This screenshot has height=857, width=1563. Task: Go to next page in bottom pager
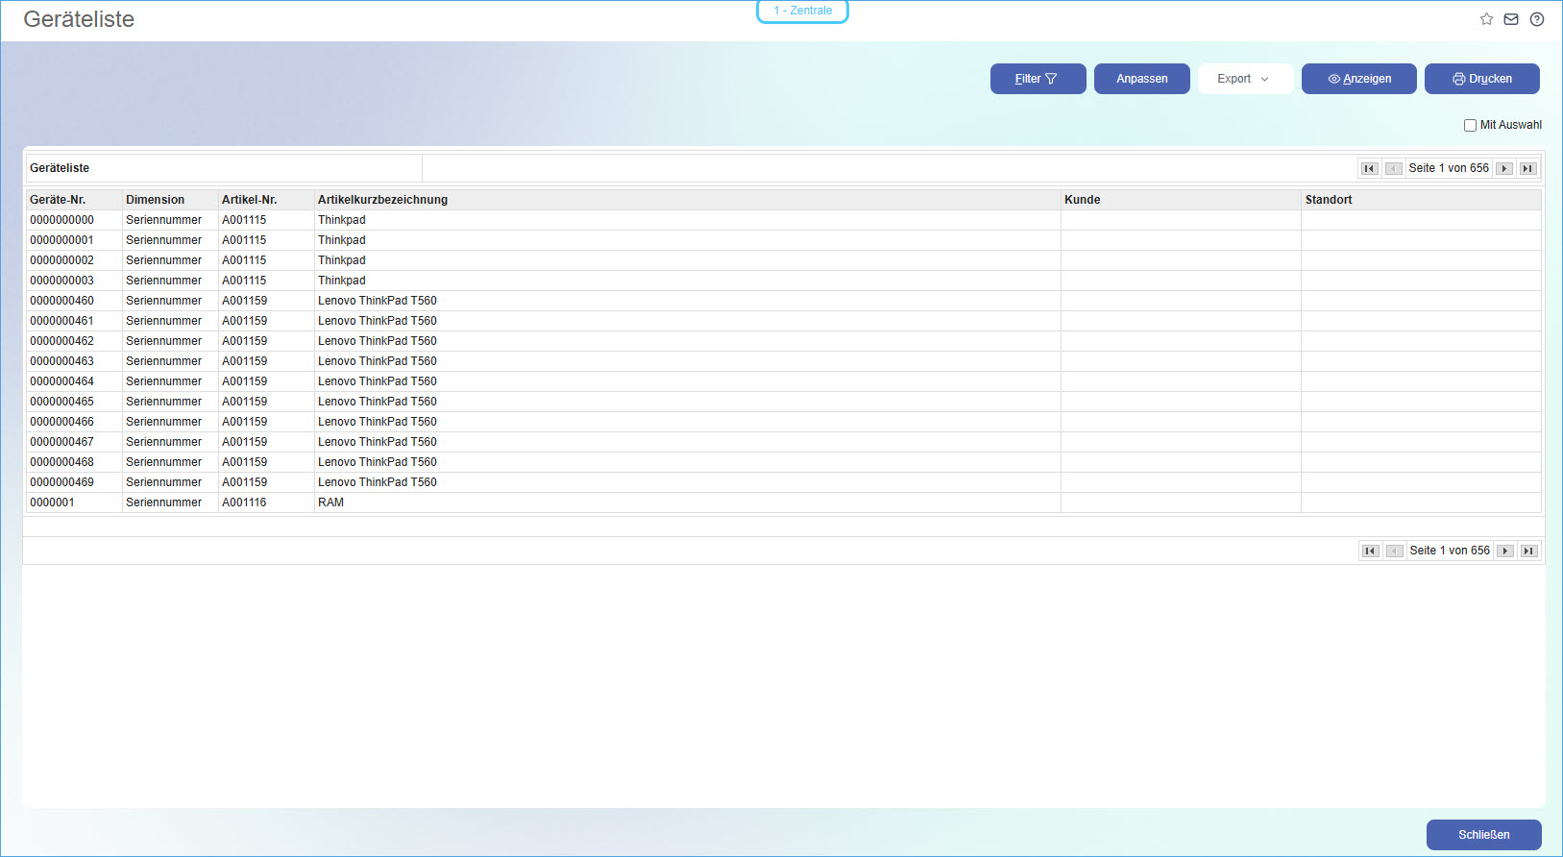(x=1505, y=551)
